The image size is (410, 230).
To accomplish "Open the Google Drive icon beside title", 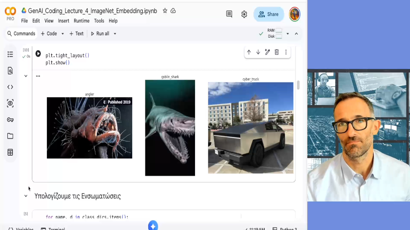I will click(24, 10).
